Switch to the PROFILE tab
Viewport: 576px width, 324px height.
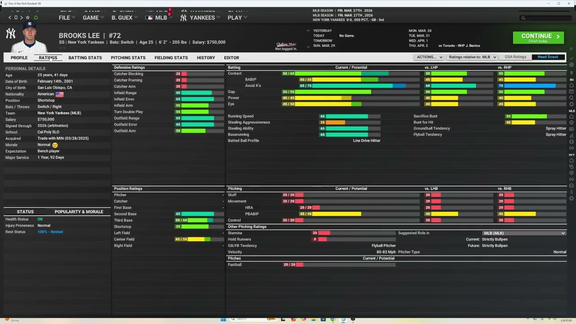click(x=19, y=58)
